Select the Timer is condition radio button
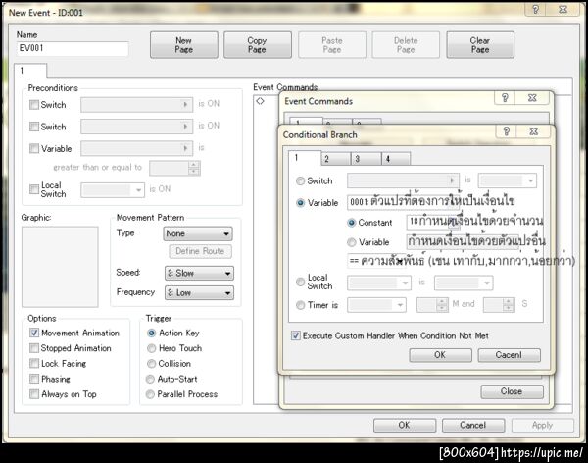Screen dimensions: 588x463 click(301, 305)
